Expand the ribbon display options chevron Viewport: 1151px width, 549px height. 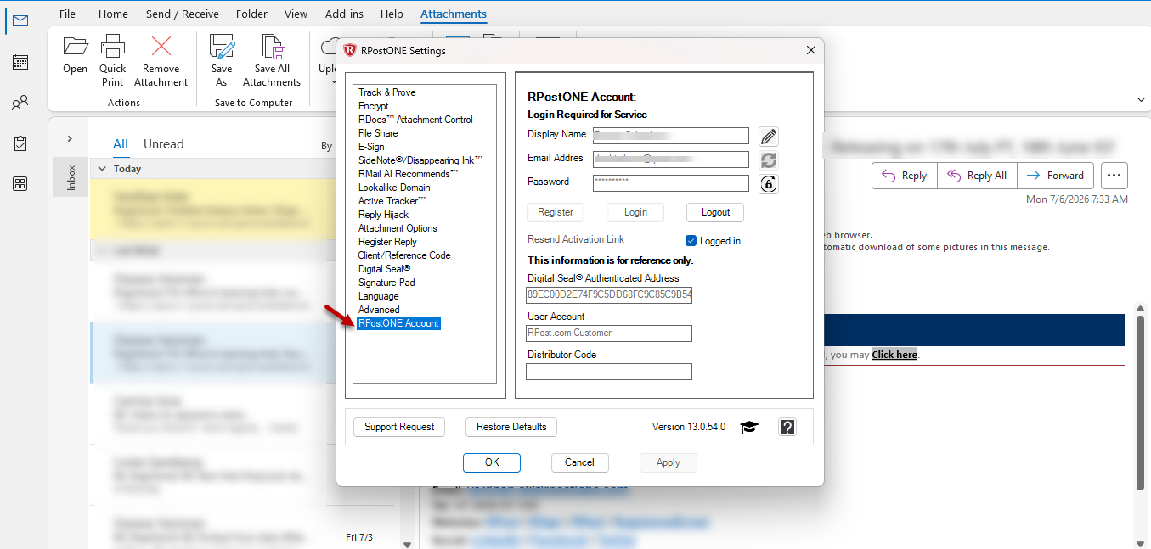(x=1140, y=99)
